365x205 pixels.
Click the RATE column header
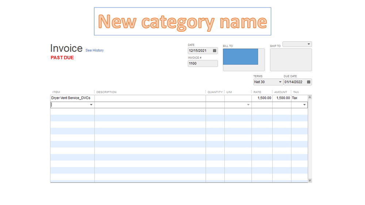[x=257, y=92]
